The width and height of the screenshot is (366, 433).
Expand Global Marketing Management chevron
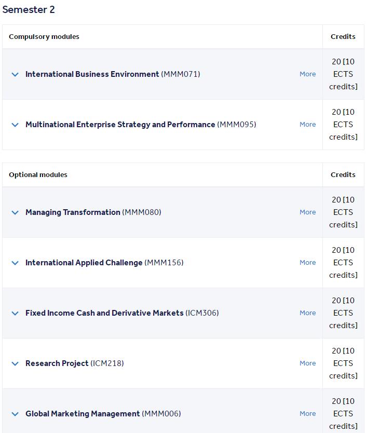pyautogui.click(x=15, y=414)
